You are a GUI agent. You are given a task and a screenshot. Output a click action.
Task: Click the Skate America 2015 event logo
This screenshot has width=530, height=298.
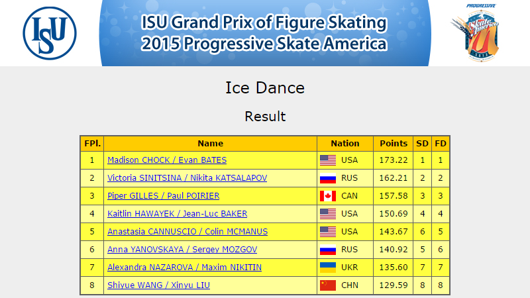(x=476, y=32)
